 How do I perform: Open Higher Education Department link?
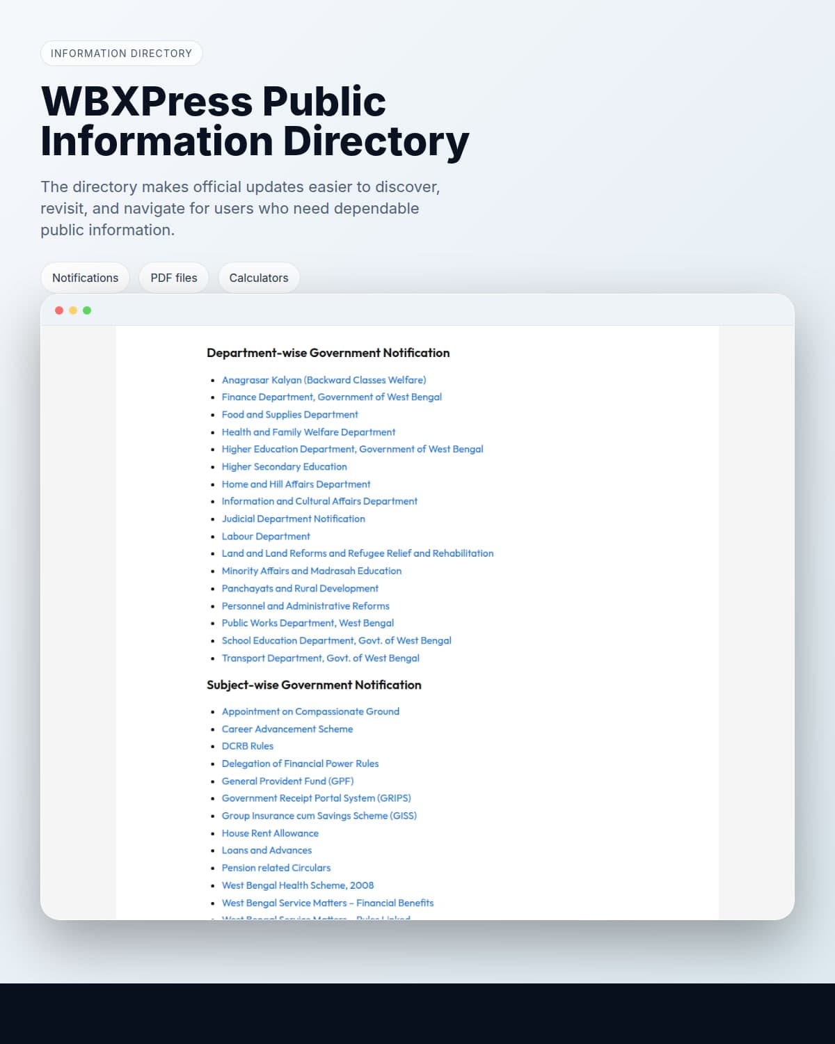tap(352, 449)
